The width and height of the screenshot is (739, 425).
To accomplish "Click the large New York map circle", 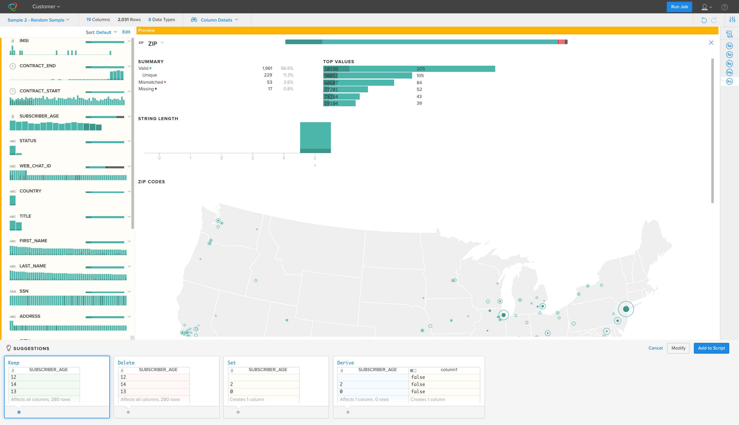I will [626, 309].
